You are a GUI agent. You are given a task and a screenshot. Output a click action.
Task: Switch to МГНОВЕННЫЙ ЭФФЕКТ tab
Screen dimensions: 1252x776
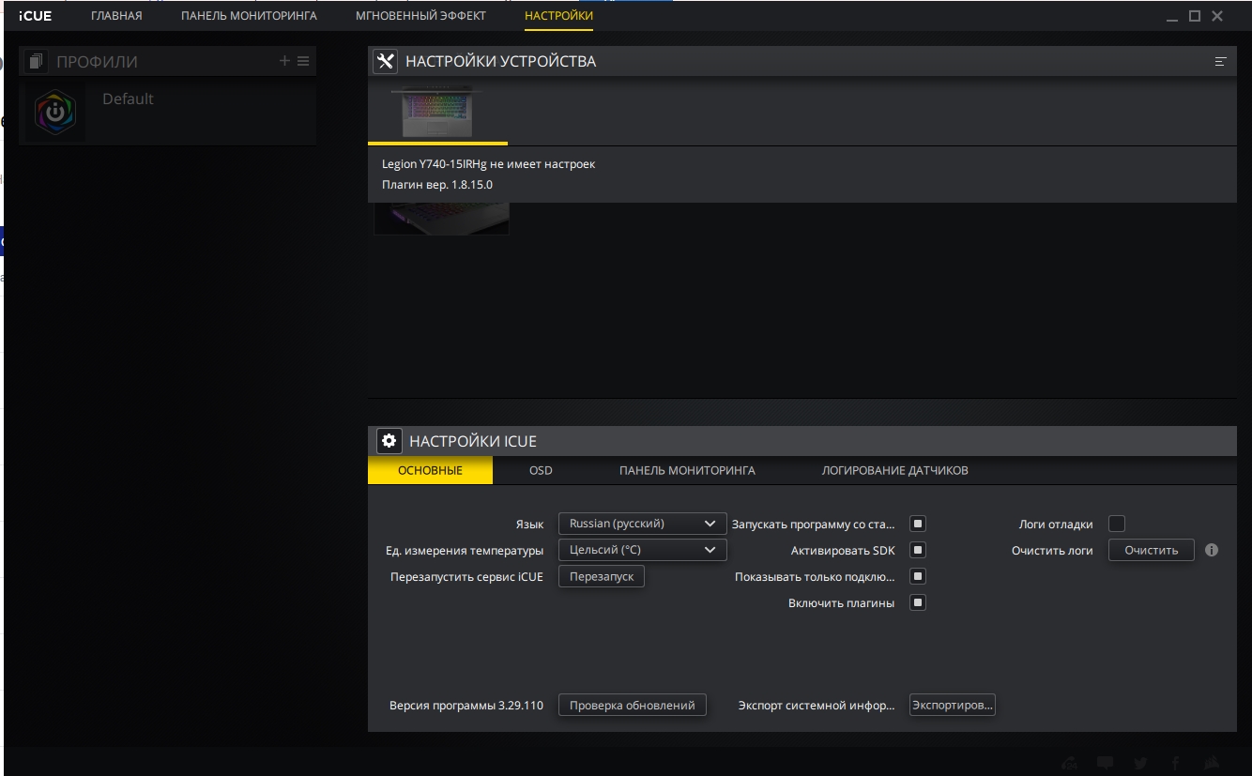click(x=420, y=16)
